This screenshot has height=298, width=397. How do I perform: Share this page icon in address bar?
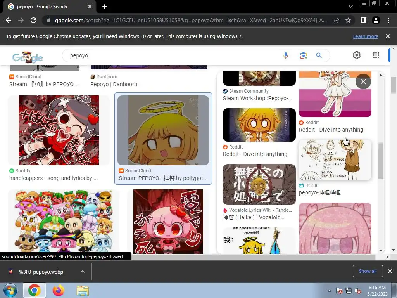(336, 20)
